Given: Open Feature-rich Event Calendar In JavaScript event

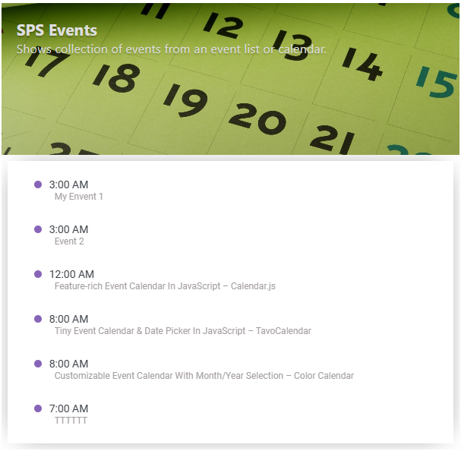Looking at the screenshot, I should [x=165, y=286].
